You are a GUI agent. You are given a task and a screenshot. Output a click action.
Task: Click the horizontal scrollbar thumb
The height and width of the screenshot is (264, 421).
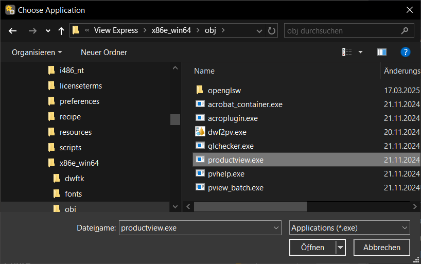pyautogui.click(x=250, y=206)
